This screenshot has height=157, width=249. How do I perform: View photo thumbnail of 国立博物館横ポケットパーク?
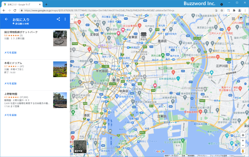pyautogui.click(x=60, y=38)
